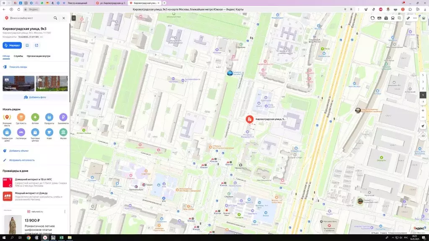Build a route with the Маршрут button
This screenshot has height=241, width=429.
point(12,45)
